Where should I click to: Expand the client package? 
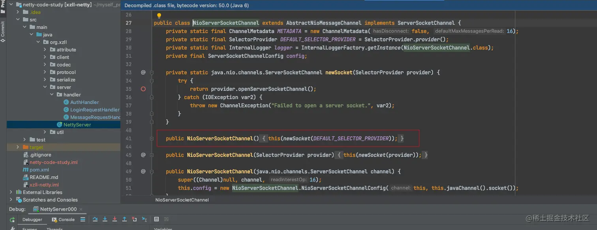coord(45,57)
